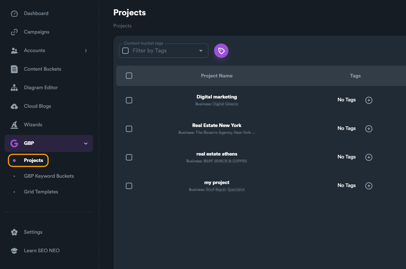Open GBP Keyword Buckets submenu item
This screenshot has width=406, height=269.
49,176
